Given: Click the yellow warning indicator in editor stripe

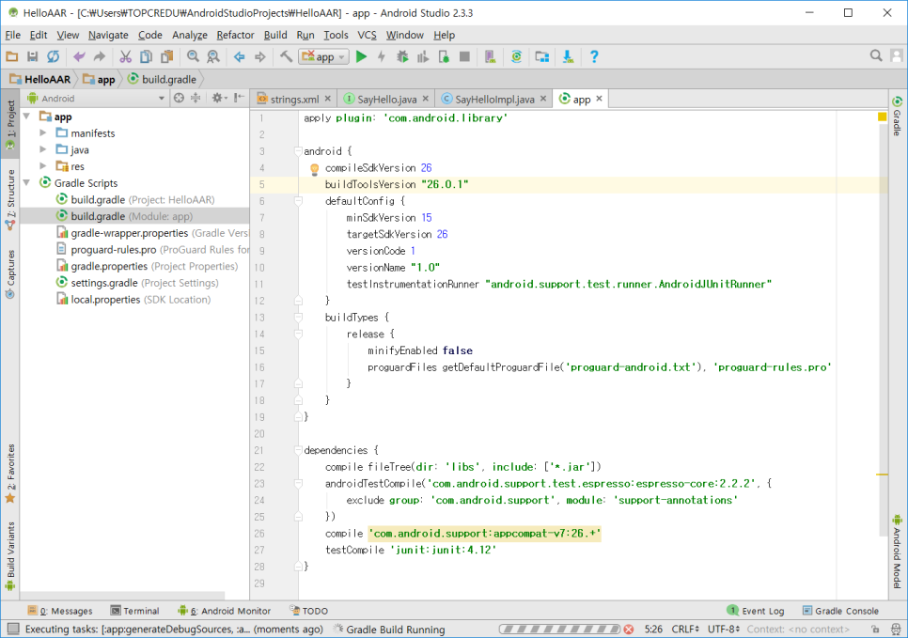Looking at the screenshot, I should 882,117.
